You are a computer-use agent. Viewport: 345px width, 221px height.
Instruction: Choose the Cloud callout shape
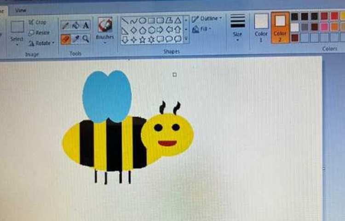click(x=178, y=39)
